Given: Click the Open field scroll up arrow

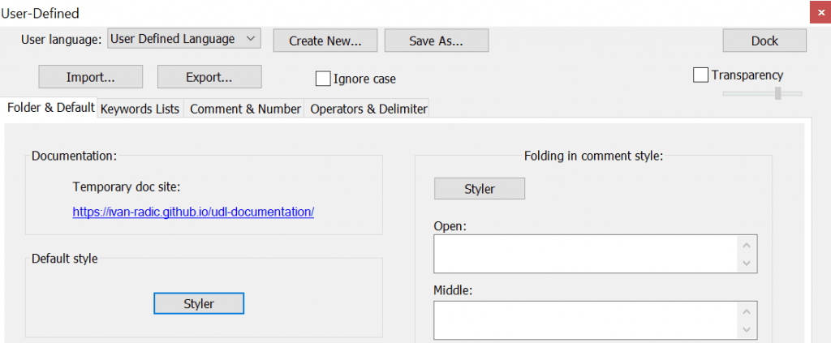Looking at the screenshot, I should tap(747, 245).
